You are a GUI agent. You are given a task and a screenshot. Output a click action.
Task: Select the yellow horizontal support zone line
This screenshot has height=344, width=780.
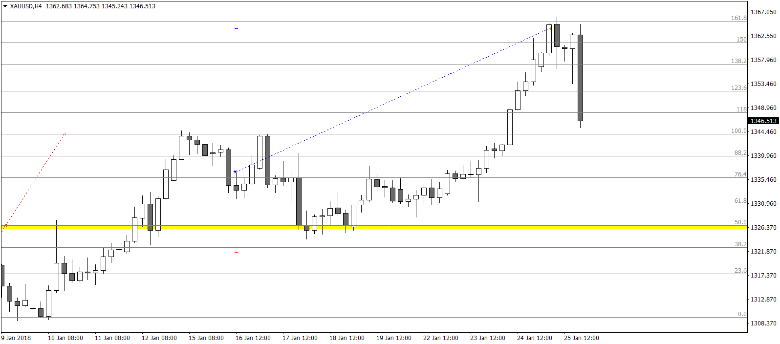374,227
